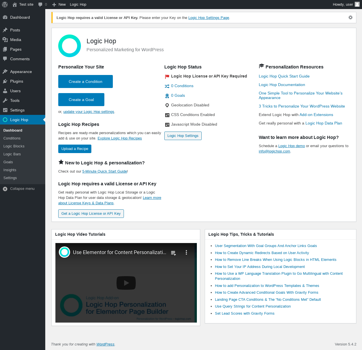Image resolution: width=362 pixels, height=350 pixels.
Task: Click the Pages icon in sidebar
Action: pos(5,49)
